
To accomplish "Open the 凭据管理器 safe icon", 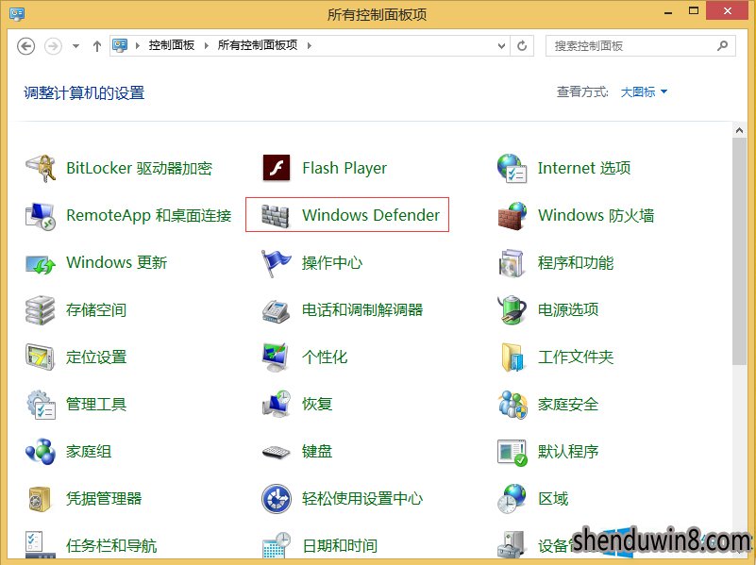I will coord(40,499).
